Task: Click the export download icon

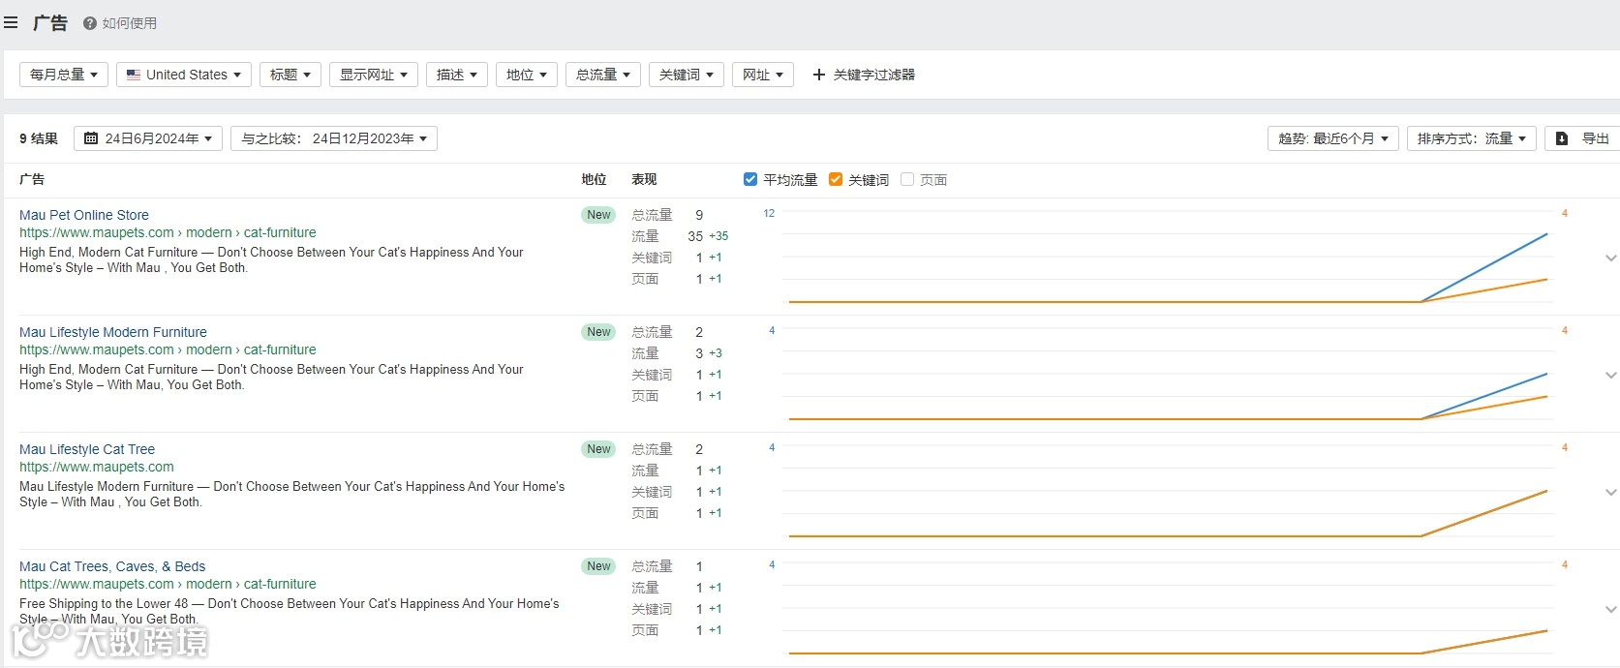Action: tap(1562, 138)
